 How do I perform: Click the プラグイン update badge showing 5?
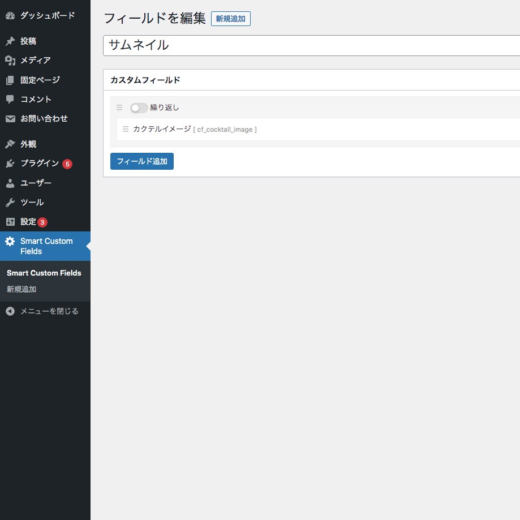(67, 164)
